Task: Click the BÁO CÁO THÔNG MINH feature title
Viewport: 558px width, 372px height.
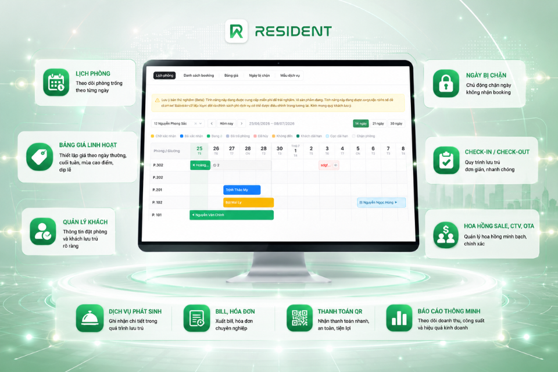Action: pyautogui.click(x=449, y=311)
